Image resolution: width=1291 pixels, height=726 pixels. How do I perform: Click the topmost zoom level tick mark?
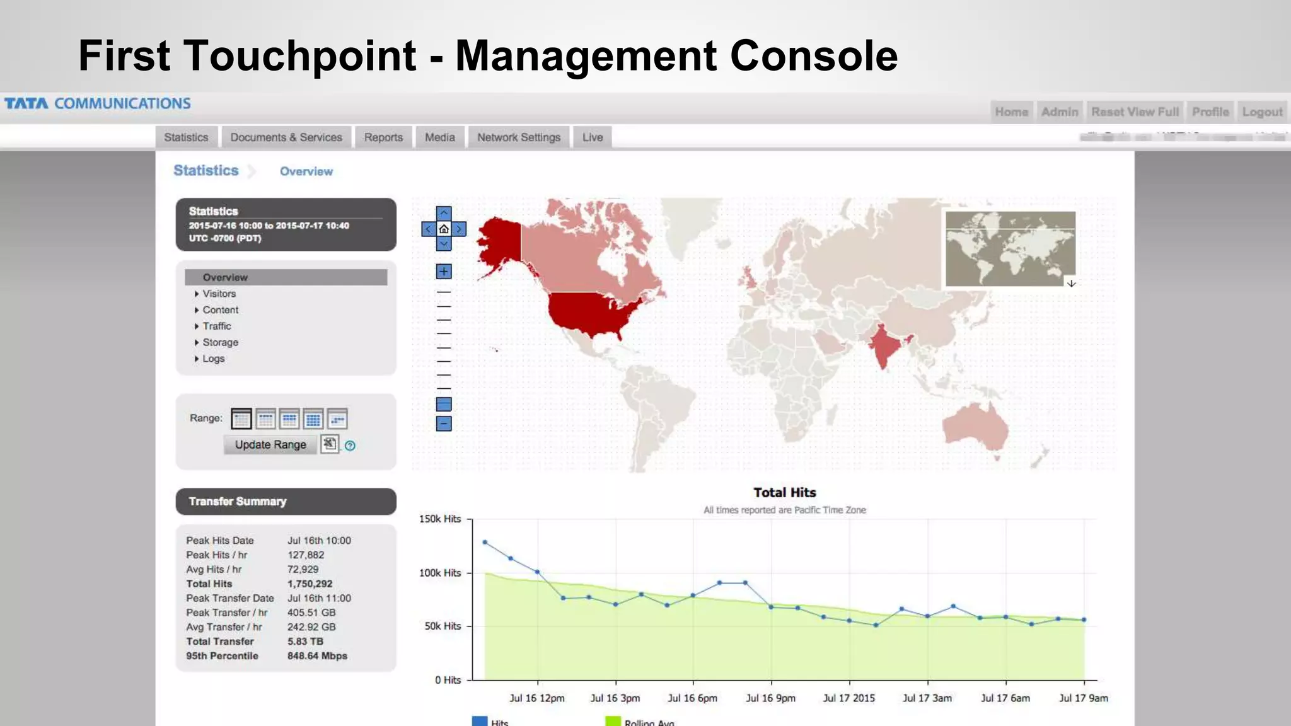tap(444, 292)
